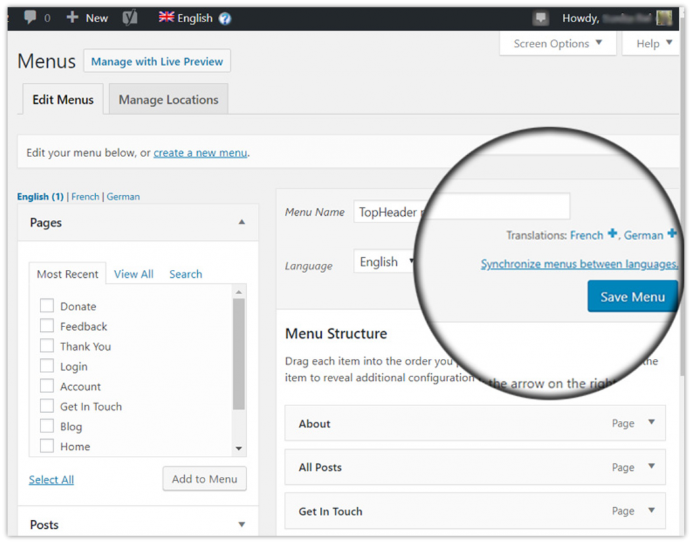This screenshot has height=543, width=691.
Task: Open the Language dropdown showing English
Action: click(385, 261)
